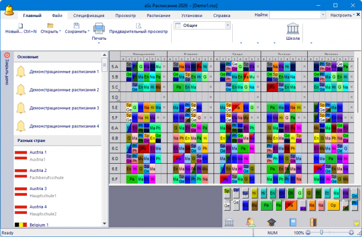
Task: Click the door classrooms icon
Action: (x=313, y=222)
